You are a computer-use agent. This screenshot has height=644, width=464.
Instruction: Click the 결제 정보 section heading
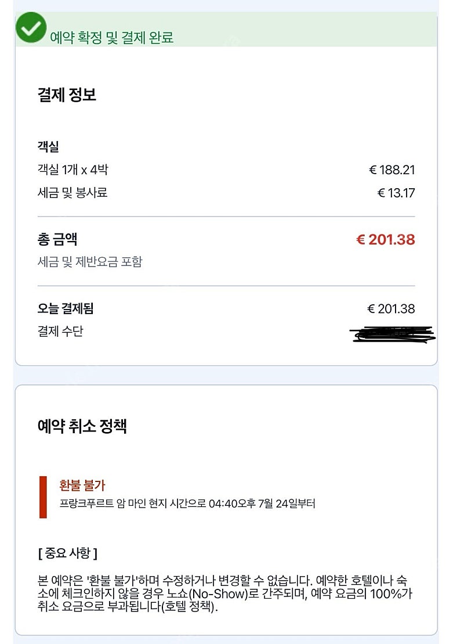tap(67, 95)
